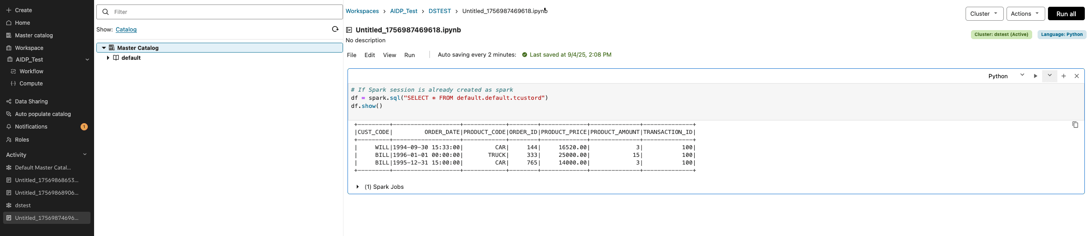Viewport: 1088px width, 236px height.
Task: Click the orange notification count badge
Action: pyautogui.click(x=84, y=127)
